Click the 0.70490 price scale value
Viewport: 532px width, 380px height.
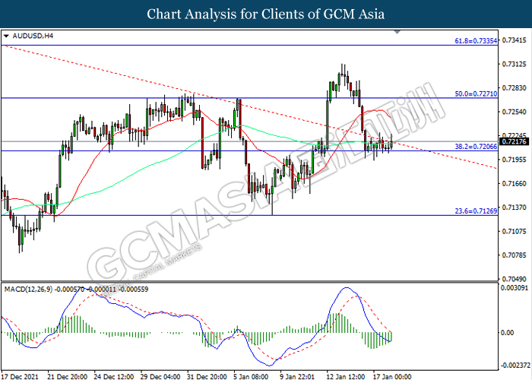tap(514, 279)
